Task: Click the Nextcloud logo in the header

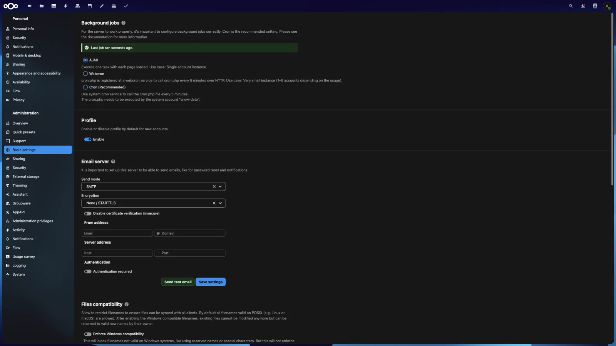Action: coord(11,6)
